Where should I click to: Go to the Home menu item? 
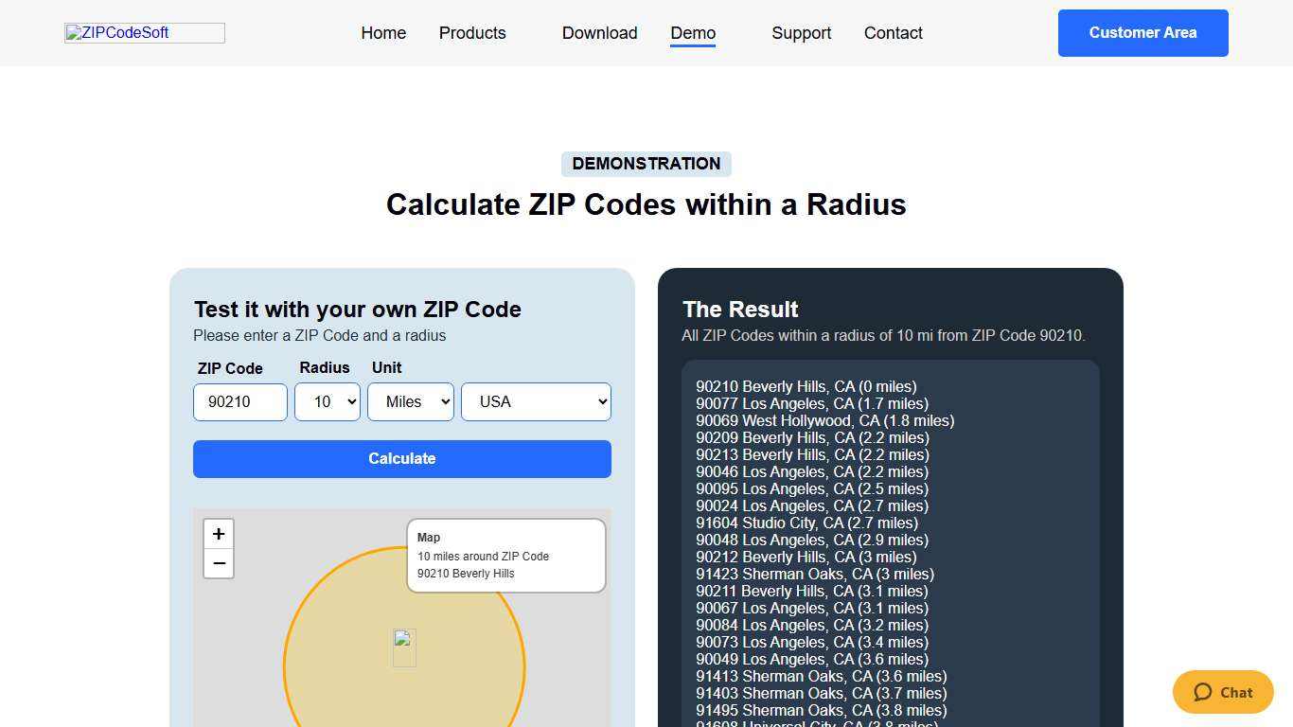tap(382, 32)
